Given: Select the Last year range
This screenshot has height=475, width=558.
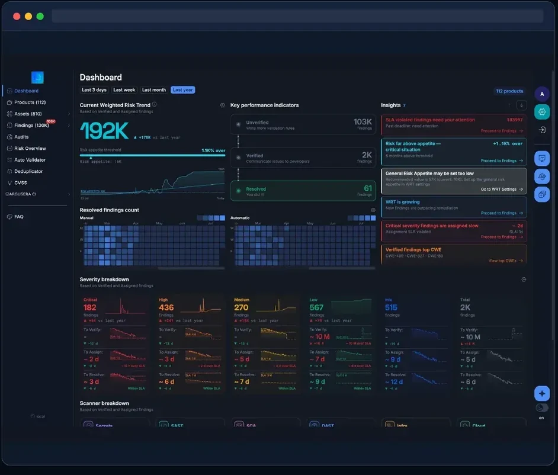Looking at the screenshot, I should [182, 90].
